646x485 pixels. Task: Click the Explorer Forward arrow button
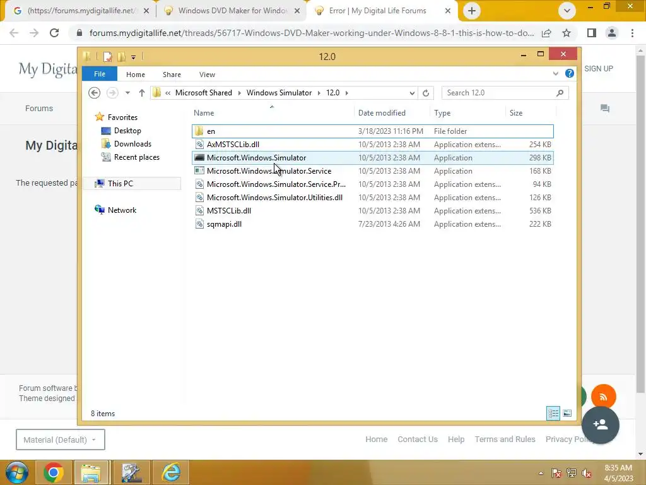(112, 93)
